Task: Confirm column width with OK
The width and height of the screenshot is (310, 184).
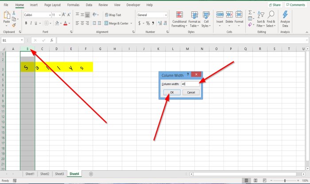Action: click(x=172, y=92)
